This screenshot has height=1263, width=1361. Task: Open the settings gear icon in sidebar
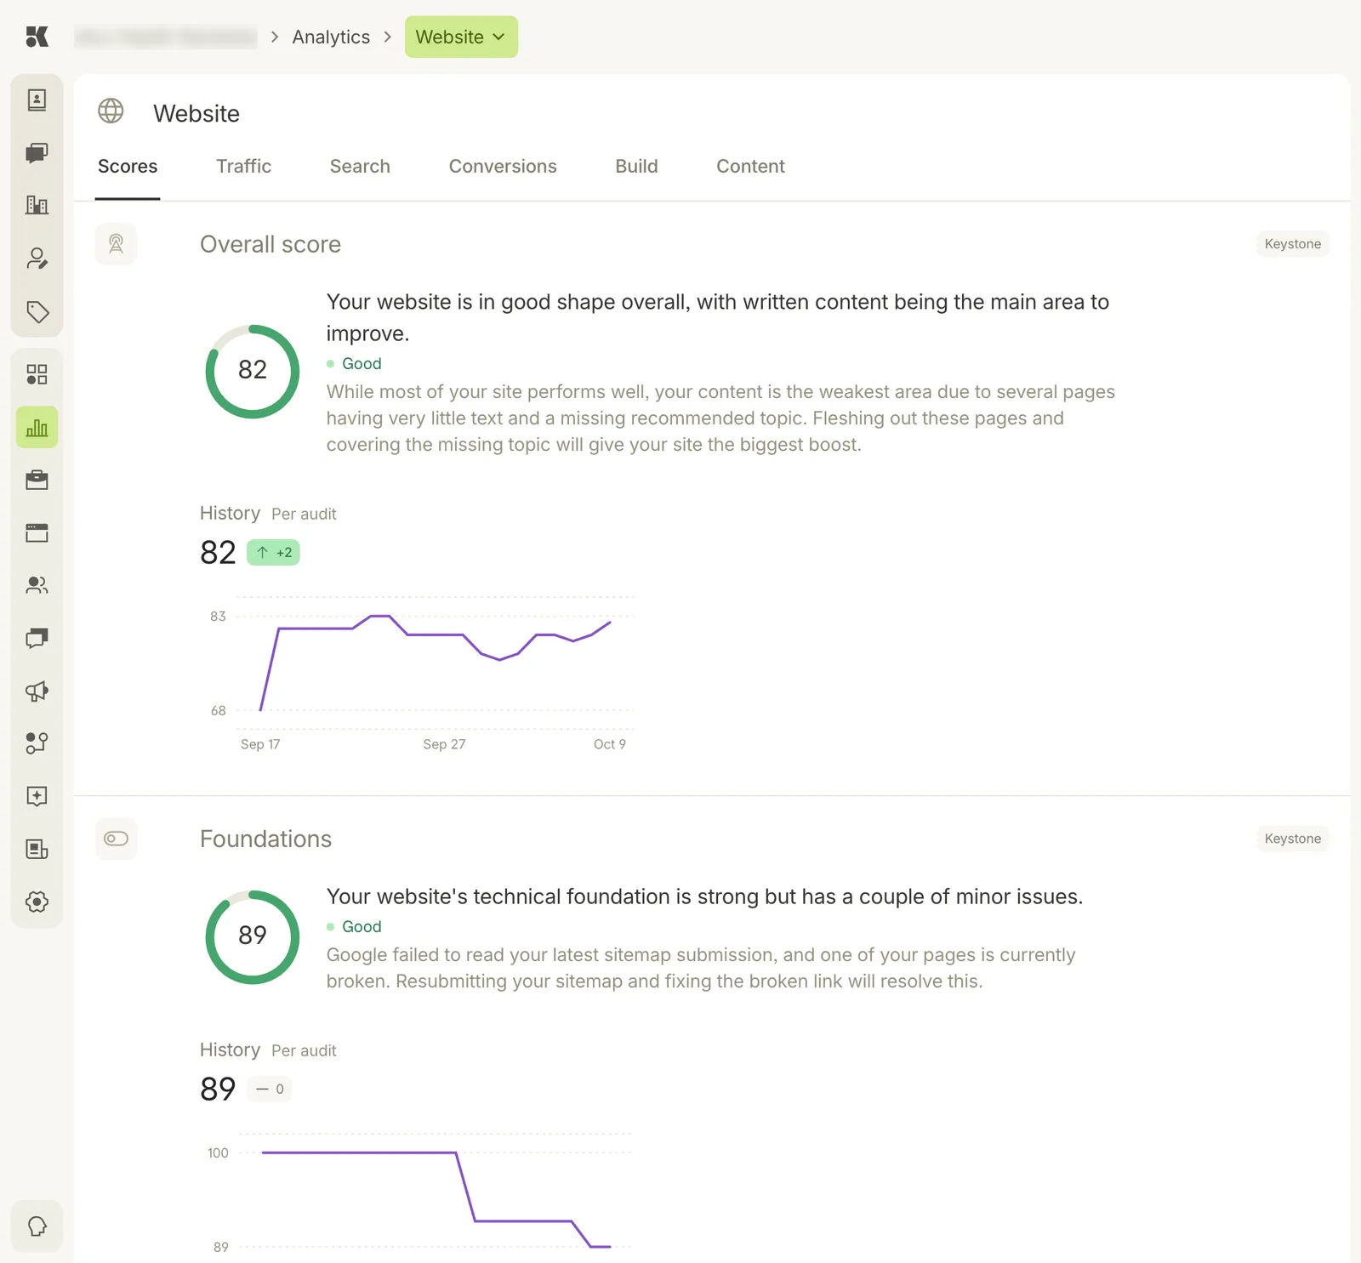[x=37, y=902]
